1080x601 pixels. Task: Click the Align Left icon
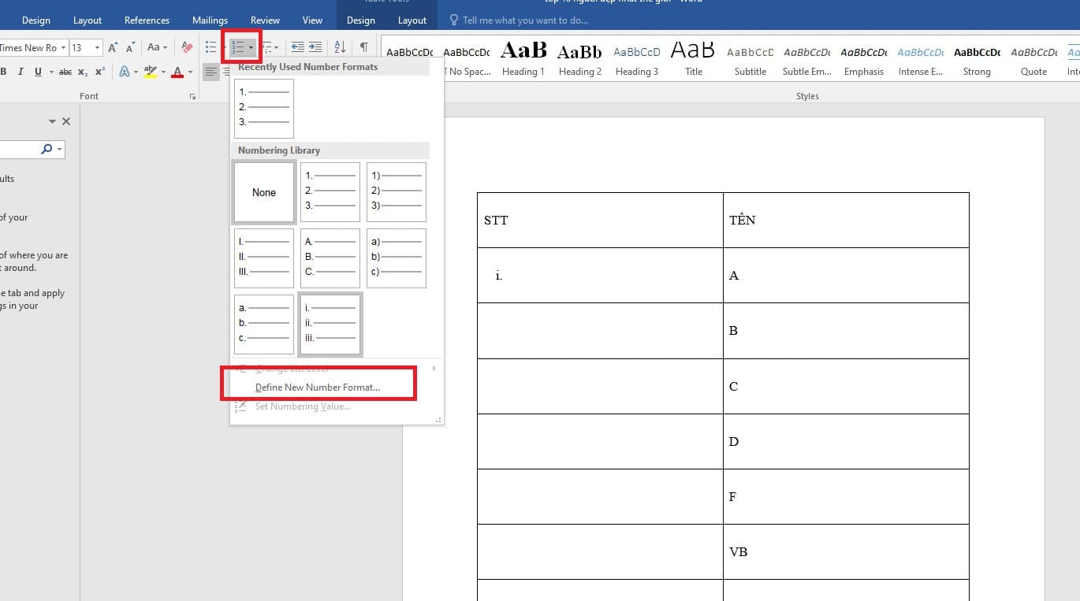[210, 72]
